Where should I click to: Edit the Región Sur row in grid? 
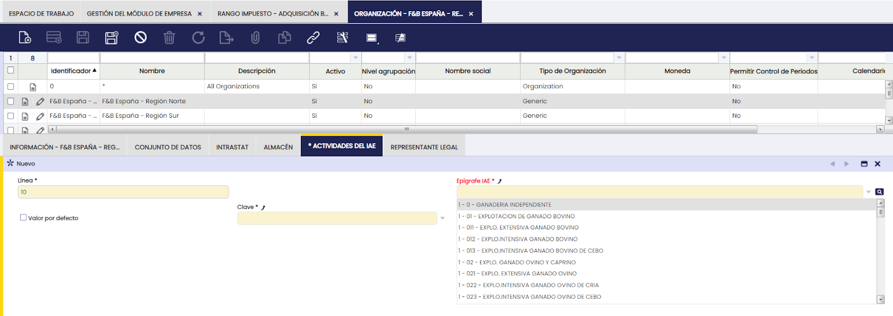tap(40, 116)
